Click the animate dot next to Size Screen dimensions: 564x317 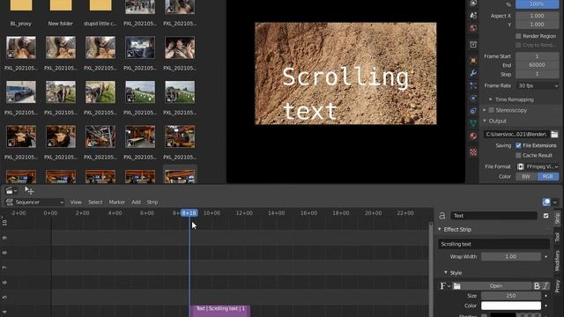pyautogui.click(x=546, y=296)
